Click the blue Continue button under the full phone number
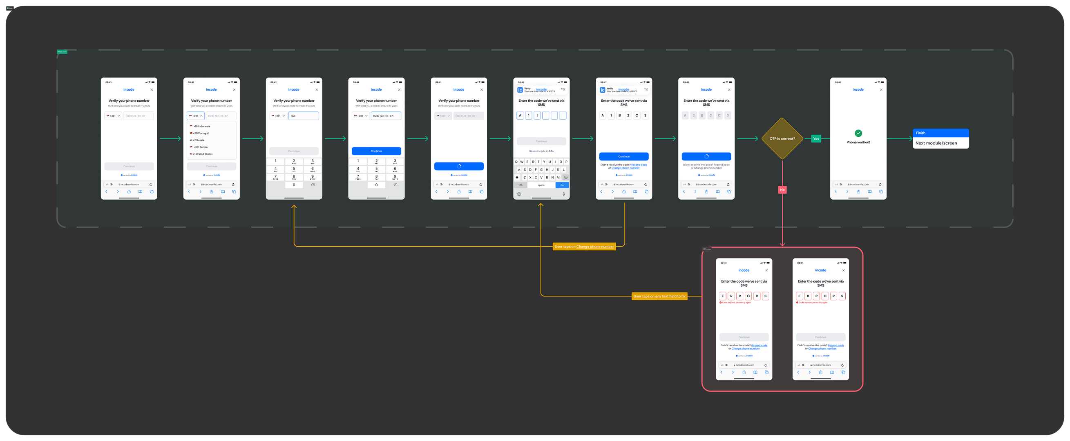This screenshot has width=1070, height=441. click(x=376, y=151)
